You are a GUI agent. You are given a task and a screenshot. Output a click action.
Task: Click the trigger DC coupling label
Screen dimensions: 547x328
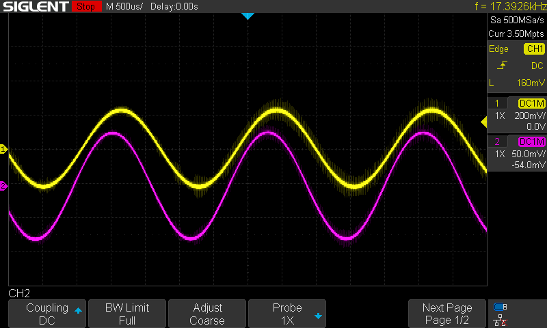coord(537,66)
